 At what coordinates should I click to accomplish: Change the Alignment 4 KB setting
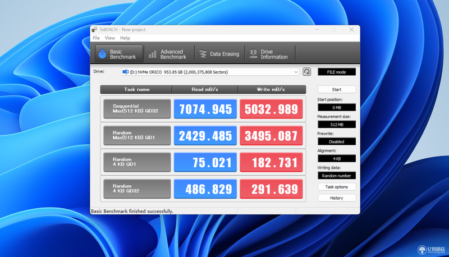pyautogui.click(x=336, y=159)
